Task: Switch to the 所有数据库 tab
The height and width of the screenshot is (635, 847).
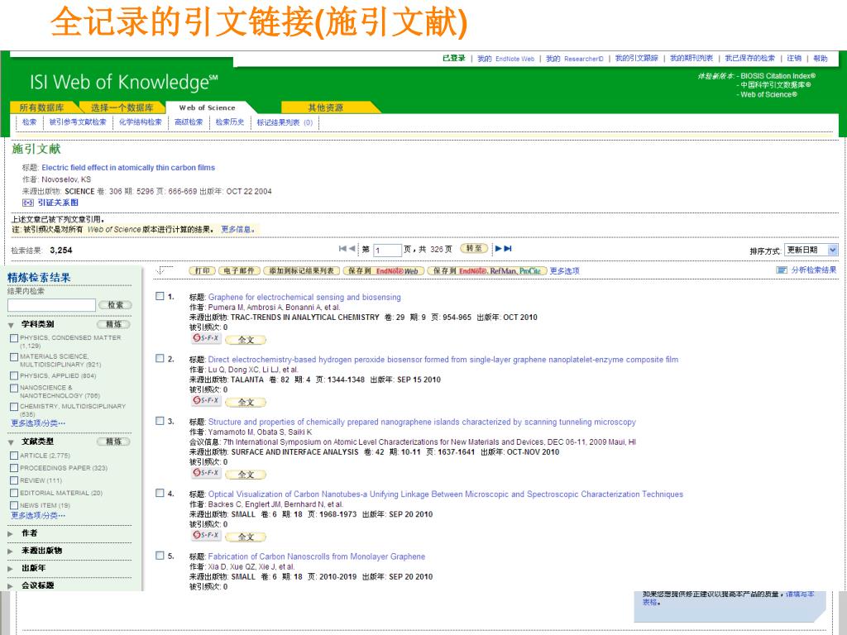Action: 42,107
